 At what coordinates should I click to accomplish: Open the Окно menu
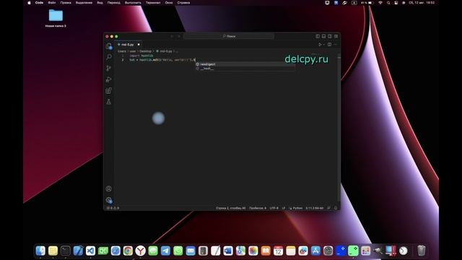tap(169, 3)
